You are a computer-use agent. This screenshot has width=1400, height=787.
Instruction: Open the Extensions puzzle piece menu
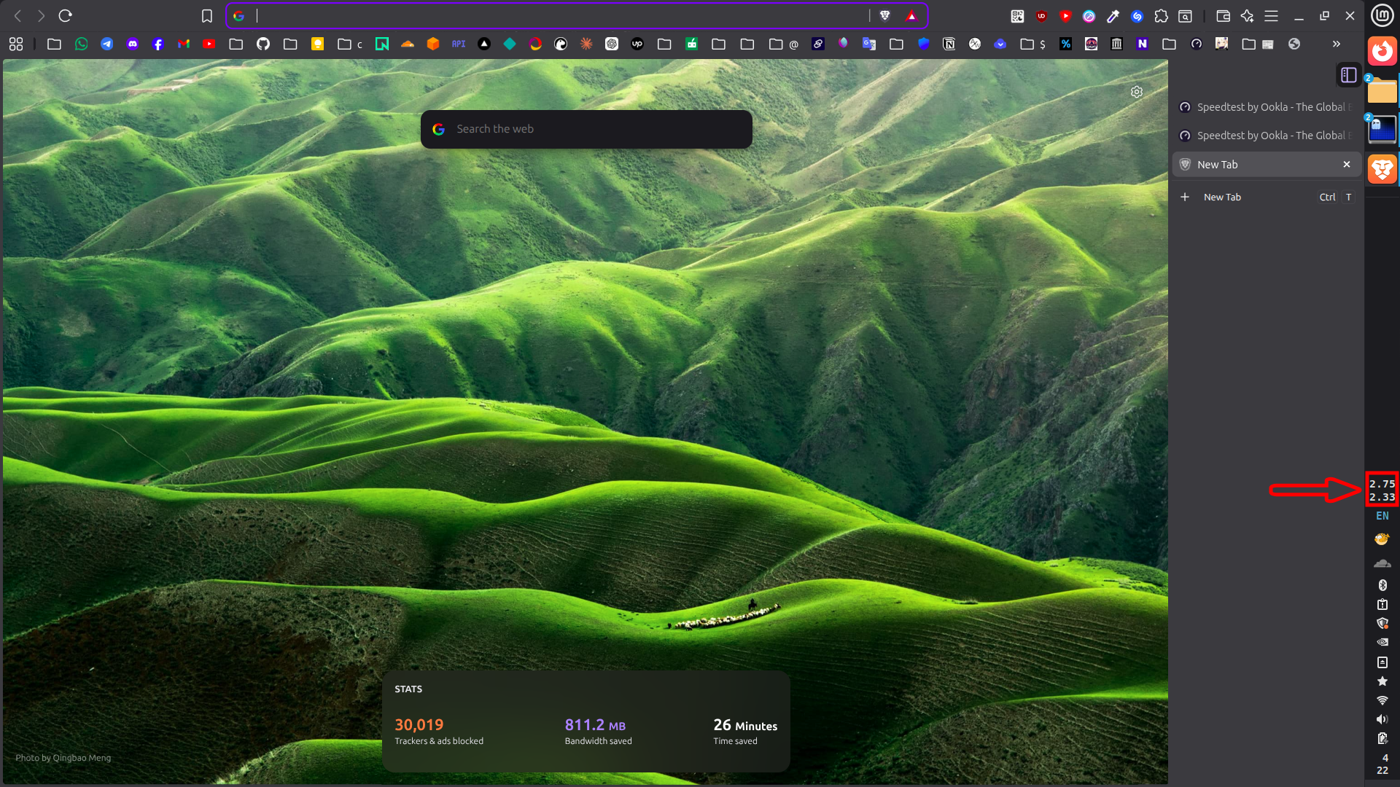point(1161,15)
